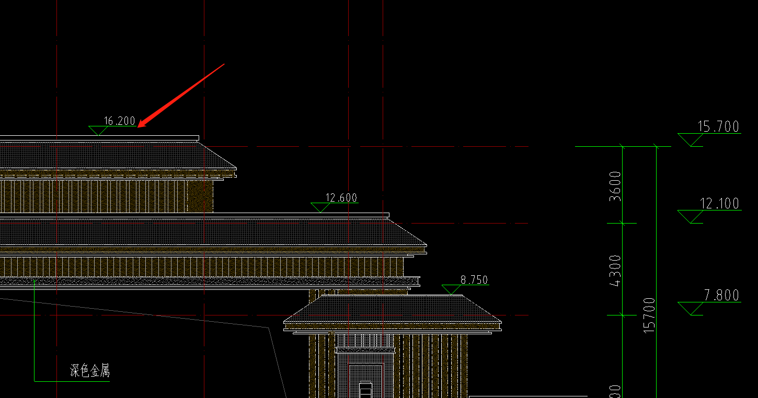
Task: Pick the elevation triangle symbol beside 12.100
Action: pyautogui.click(x=691, y=217)
